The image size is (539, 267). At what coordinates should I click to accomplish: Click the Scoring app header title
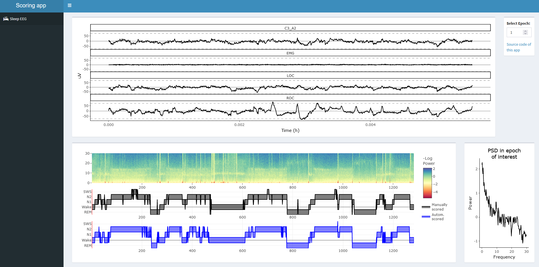31,5
